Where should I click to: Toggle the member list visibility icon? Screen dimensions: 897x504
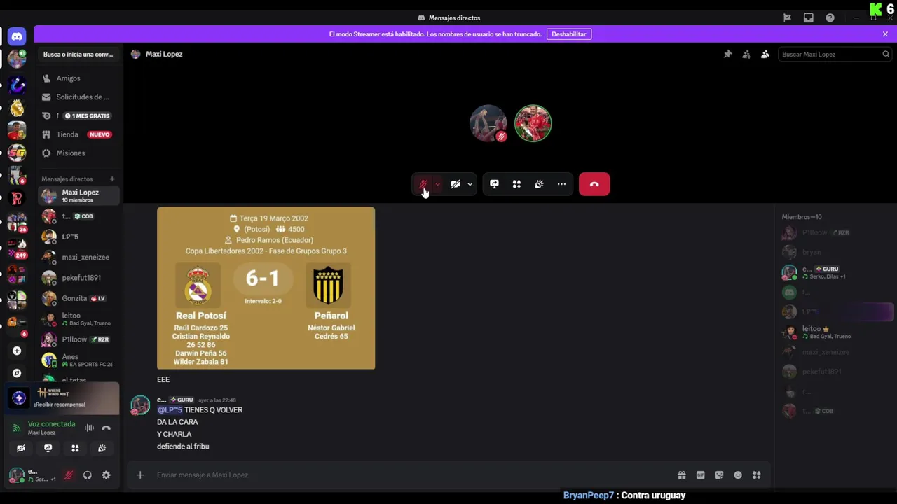765,54
